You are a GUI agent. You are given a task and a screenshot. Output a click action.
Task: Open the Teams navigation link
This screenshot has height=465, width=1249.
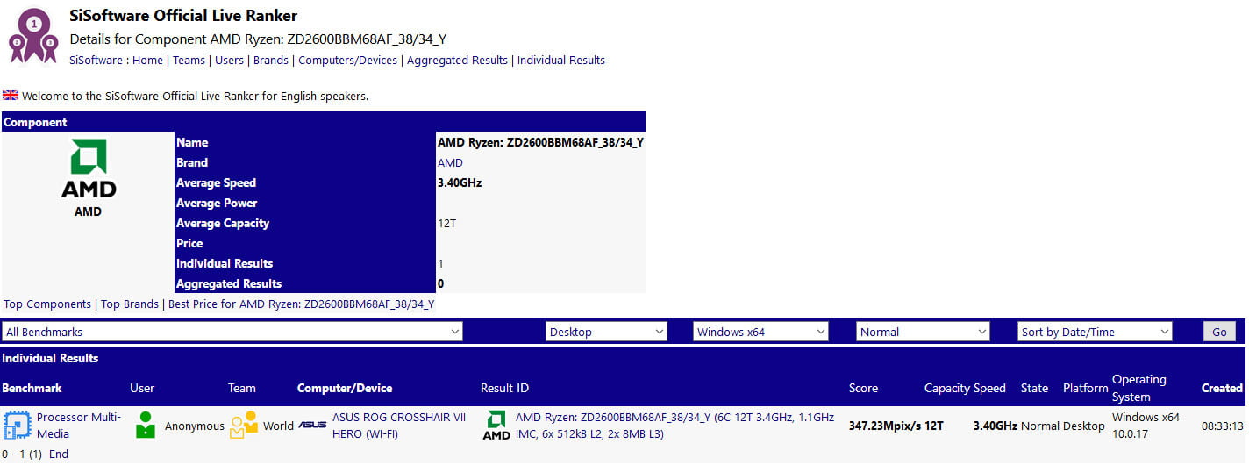[189, 61]
